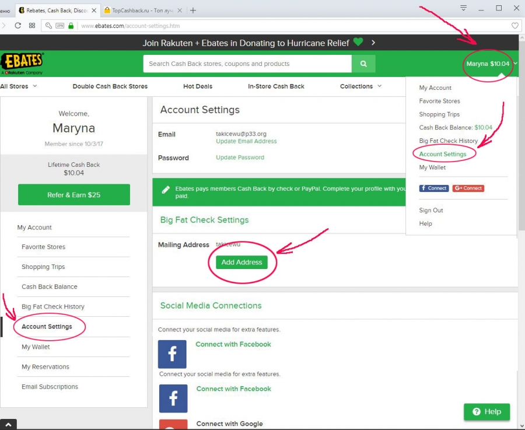Image resolution: width=525 pixels, height=430 pixels.
Task: Open Shopping Trips in the sidebar
Action: tap(43, 267)
